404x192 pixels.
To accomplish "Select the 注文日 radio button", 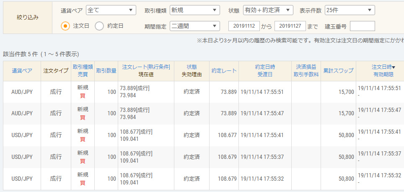I will (65, 26).
